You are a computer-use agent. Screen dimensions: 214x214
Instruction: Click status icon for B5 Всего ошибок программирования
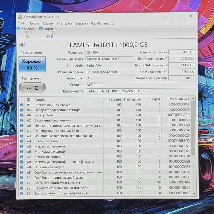22,193
